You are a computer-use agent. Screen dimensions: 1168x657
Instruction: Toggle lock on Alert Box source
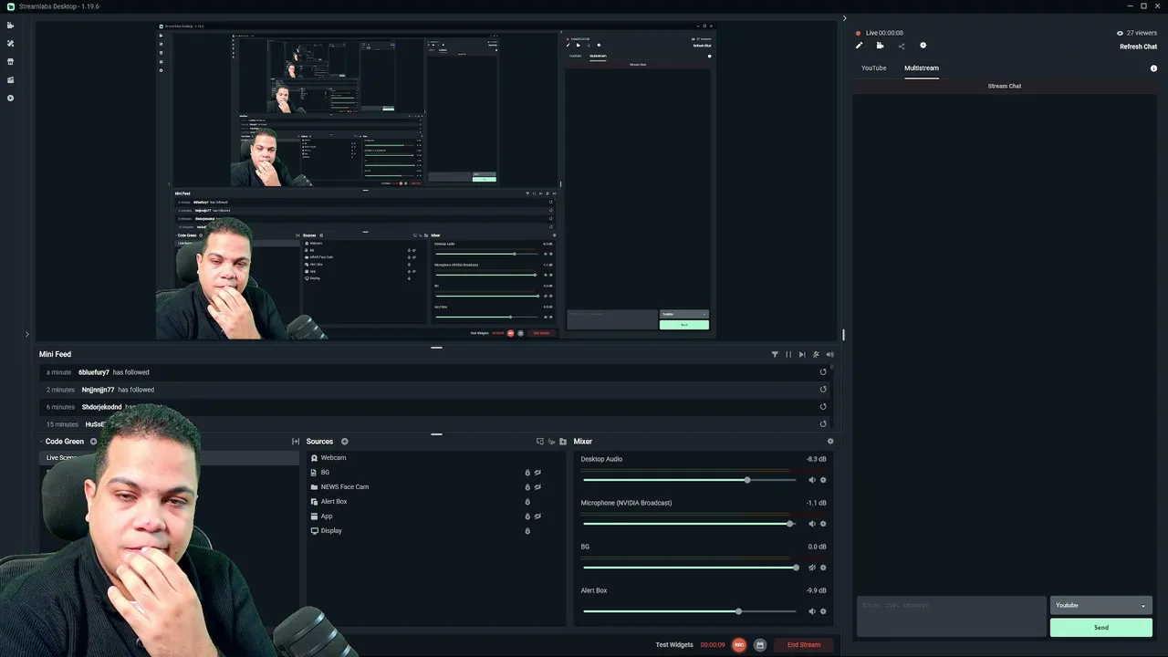527,502
